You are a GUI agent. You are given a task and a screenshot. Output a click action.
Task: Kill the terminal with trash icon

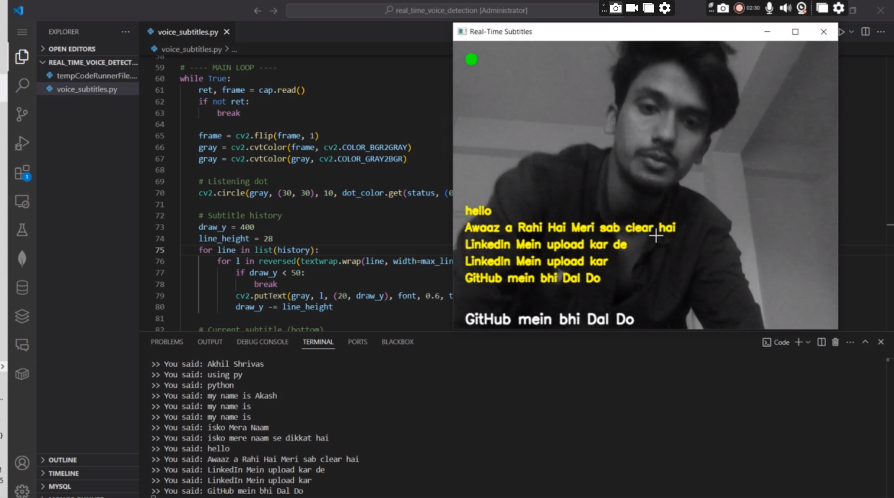[835, 342]
